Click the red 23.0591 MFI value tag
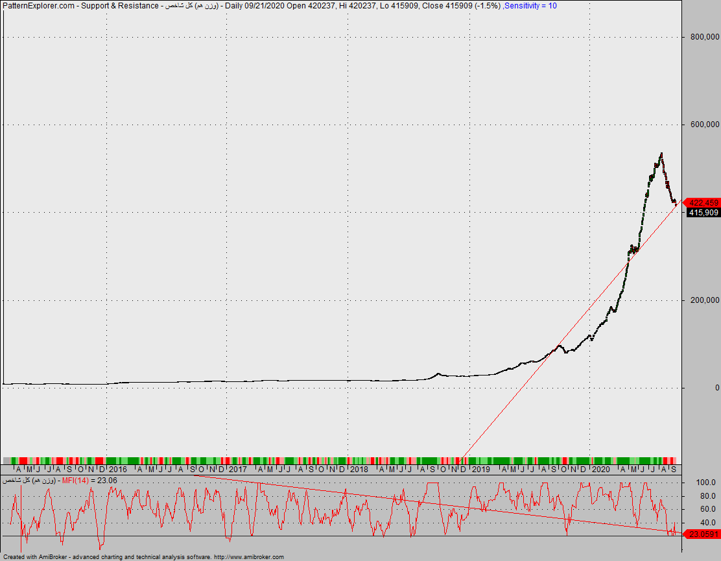The width and height of the screenshot is (721, 561). (x=702, y=534)
